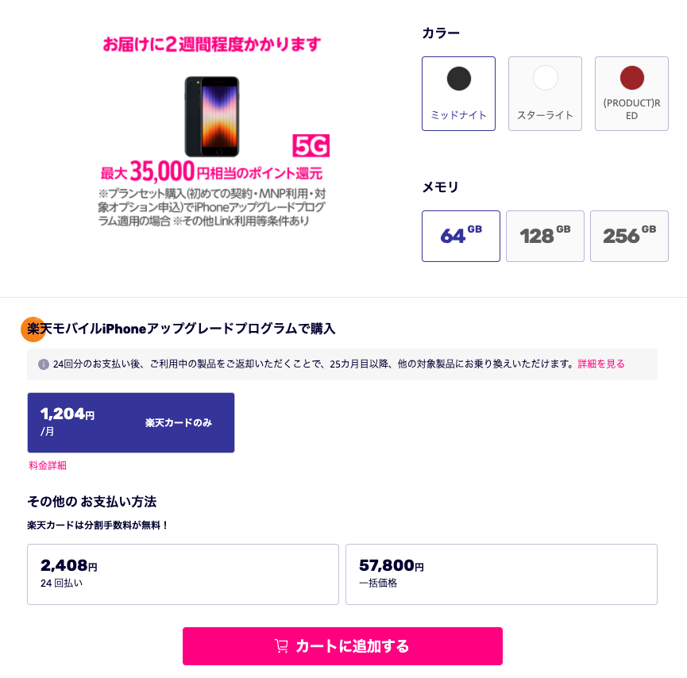
Task: Open the 詳細を見る link
Action: coord(601,364)
